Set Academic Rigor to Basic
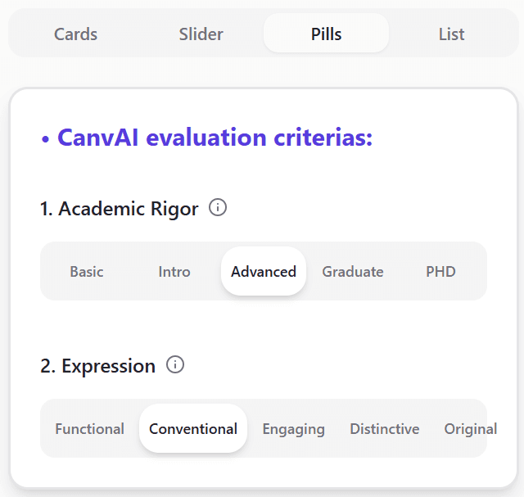The height and width of the screenshot is (497, 524). [87, 272]
